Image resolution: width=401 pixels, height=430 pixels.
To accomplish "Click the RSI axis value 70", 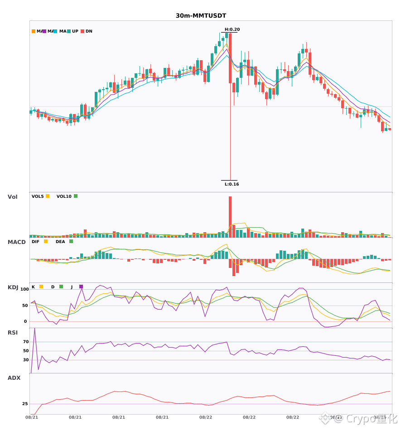I will pos(26,342).
